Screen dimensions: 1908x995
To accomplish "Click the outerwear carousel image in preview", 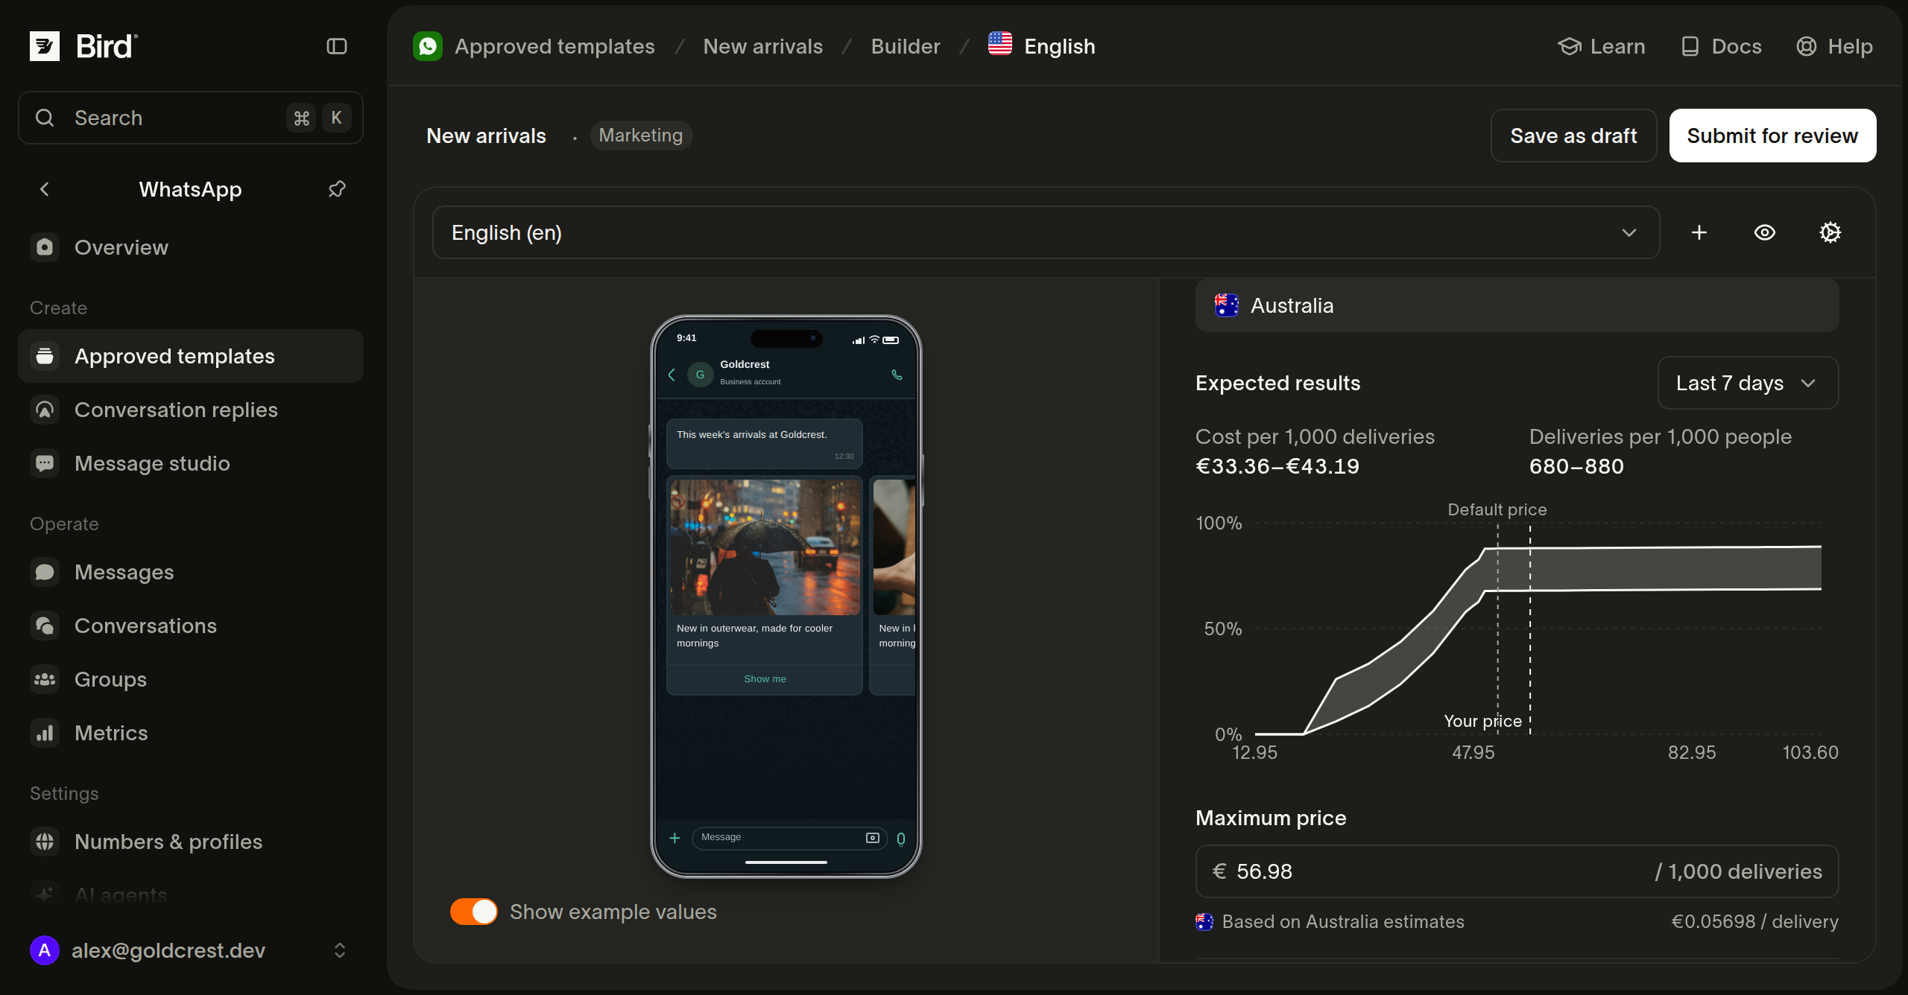I will pos(765,547).
